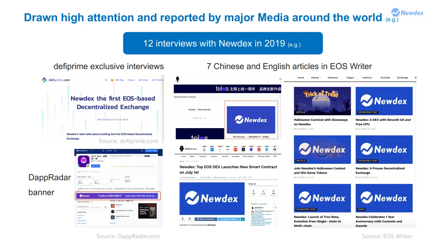Open Exchange in article grid menu
Image resolution: width=432 pixels, height=242 pixels.
(x=402, y=78)
